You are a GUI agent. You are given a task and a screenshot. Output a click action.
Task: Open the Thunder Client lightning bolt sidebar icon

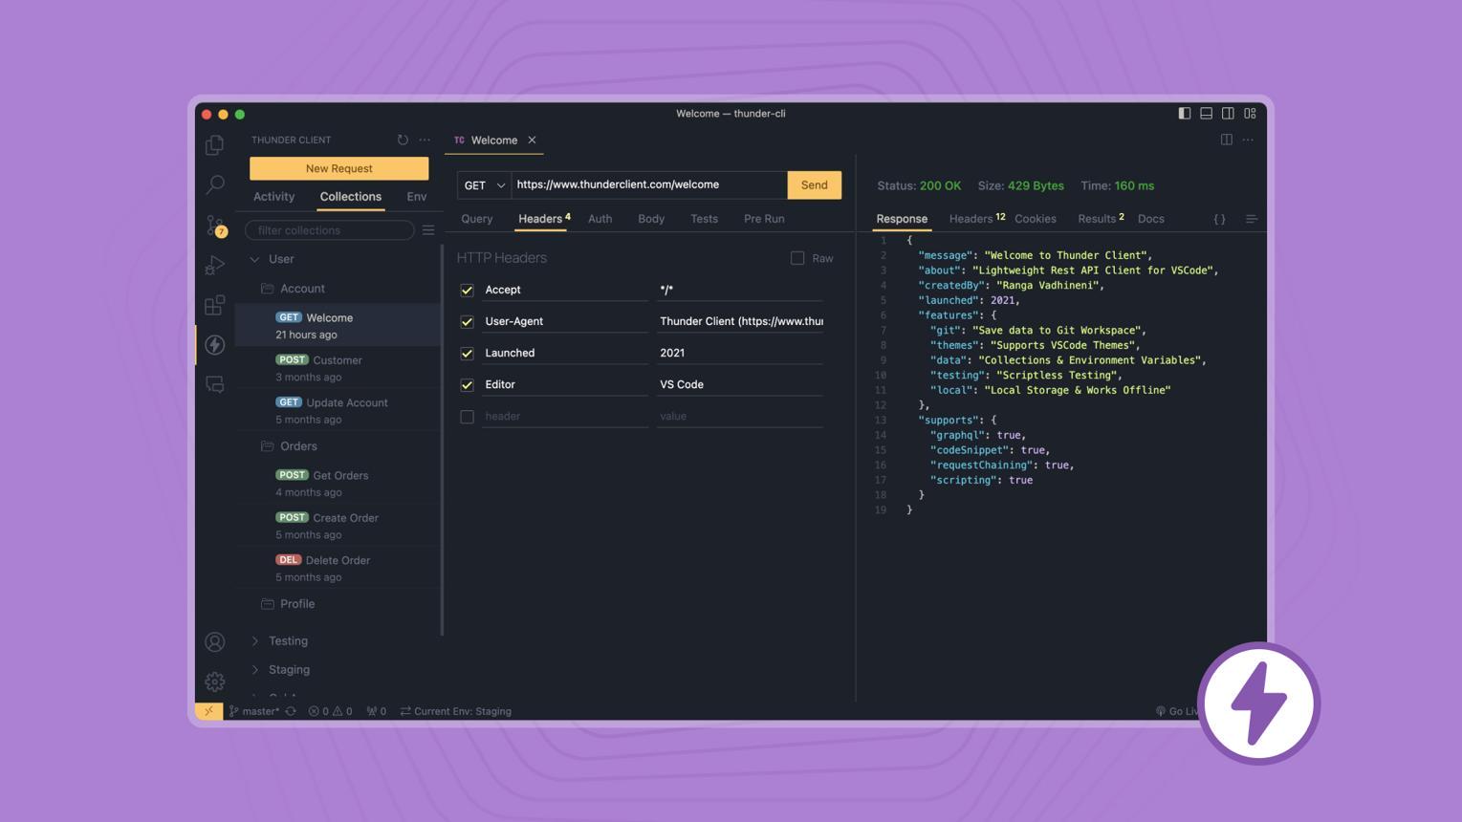pyautogui.click(x=214, y=345)
